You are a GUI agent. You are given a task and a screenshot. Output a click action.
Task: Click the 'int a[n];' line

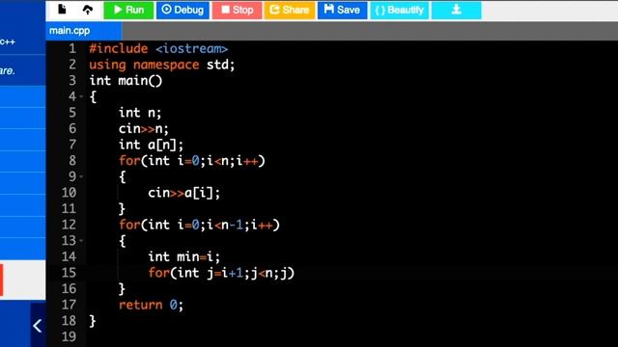[151, 145]
